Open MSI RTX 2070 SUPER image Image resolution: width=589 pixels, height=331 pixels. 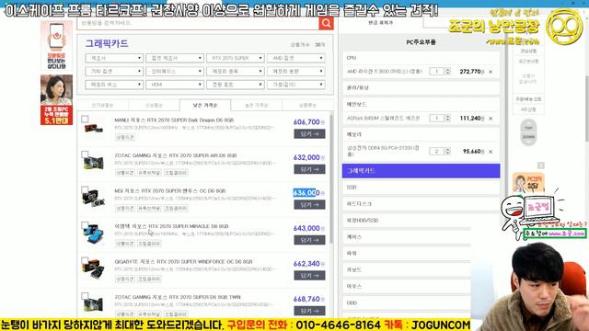(94, 198)
